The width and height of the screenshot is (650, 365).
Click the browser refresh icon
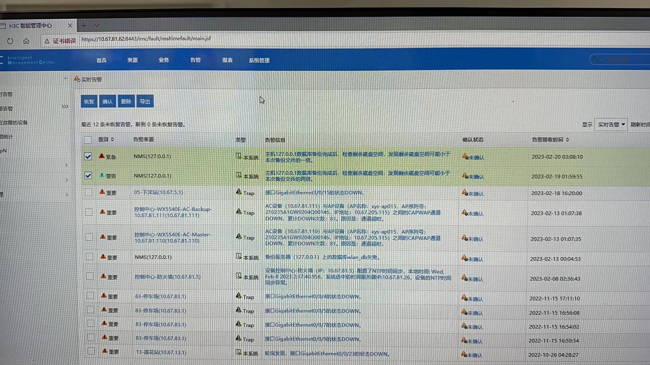point(10,41)
